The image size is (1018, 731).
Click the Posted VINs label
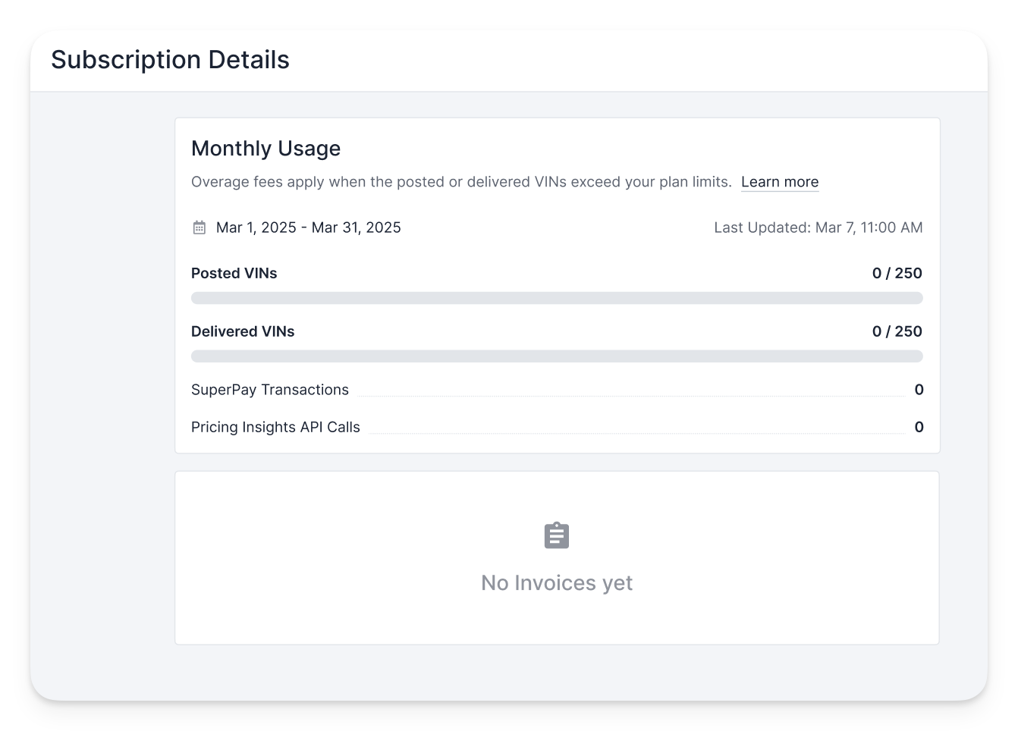(234, 273)
